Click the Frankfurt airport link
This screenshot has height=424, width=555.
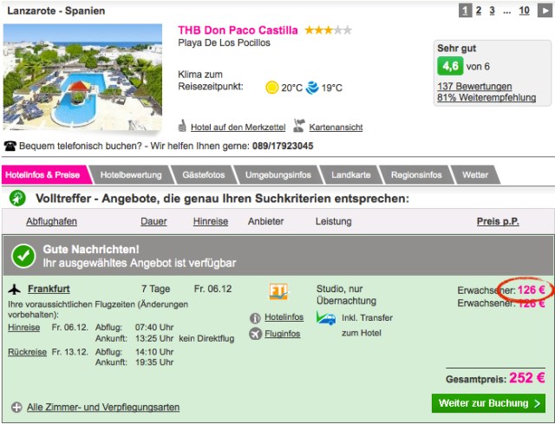[49, 289]
